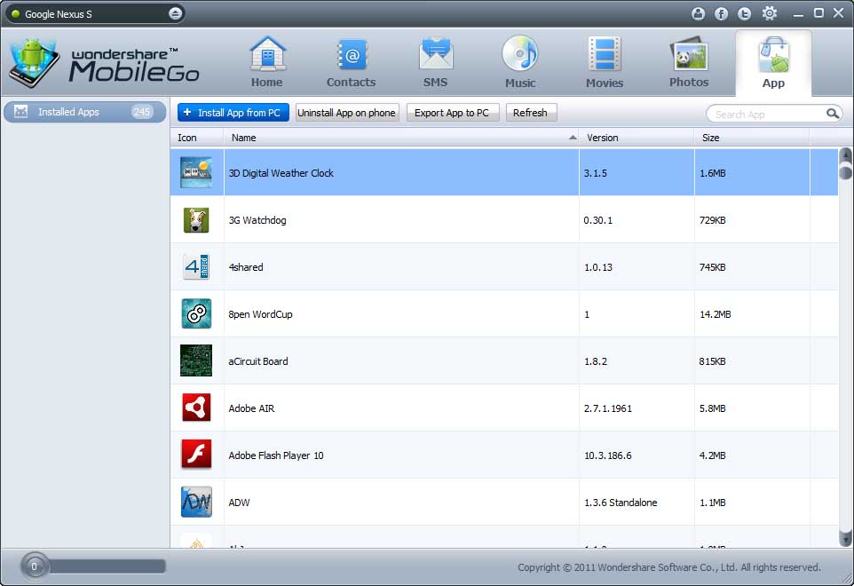Open the Home section
The height and width of the screenshot is (586, 854).
(x=266, y=62)
